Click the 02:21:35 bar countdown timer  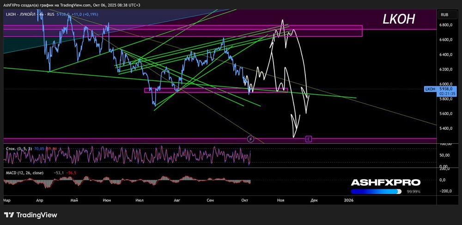448,93
